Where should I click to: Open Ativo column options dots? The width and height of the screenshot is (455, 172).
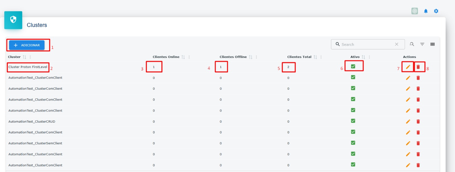click(369, 57)
